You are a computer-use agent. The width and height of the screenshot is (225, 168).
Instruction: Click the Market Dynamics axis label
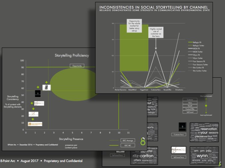(x=121, y=90)
